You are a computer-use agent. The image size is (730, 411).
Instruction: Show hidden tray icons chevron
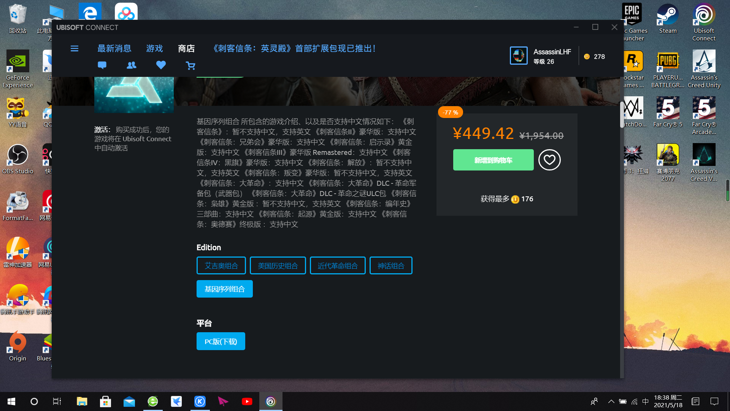point(611,401)
